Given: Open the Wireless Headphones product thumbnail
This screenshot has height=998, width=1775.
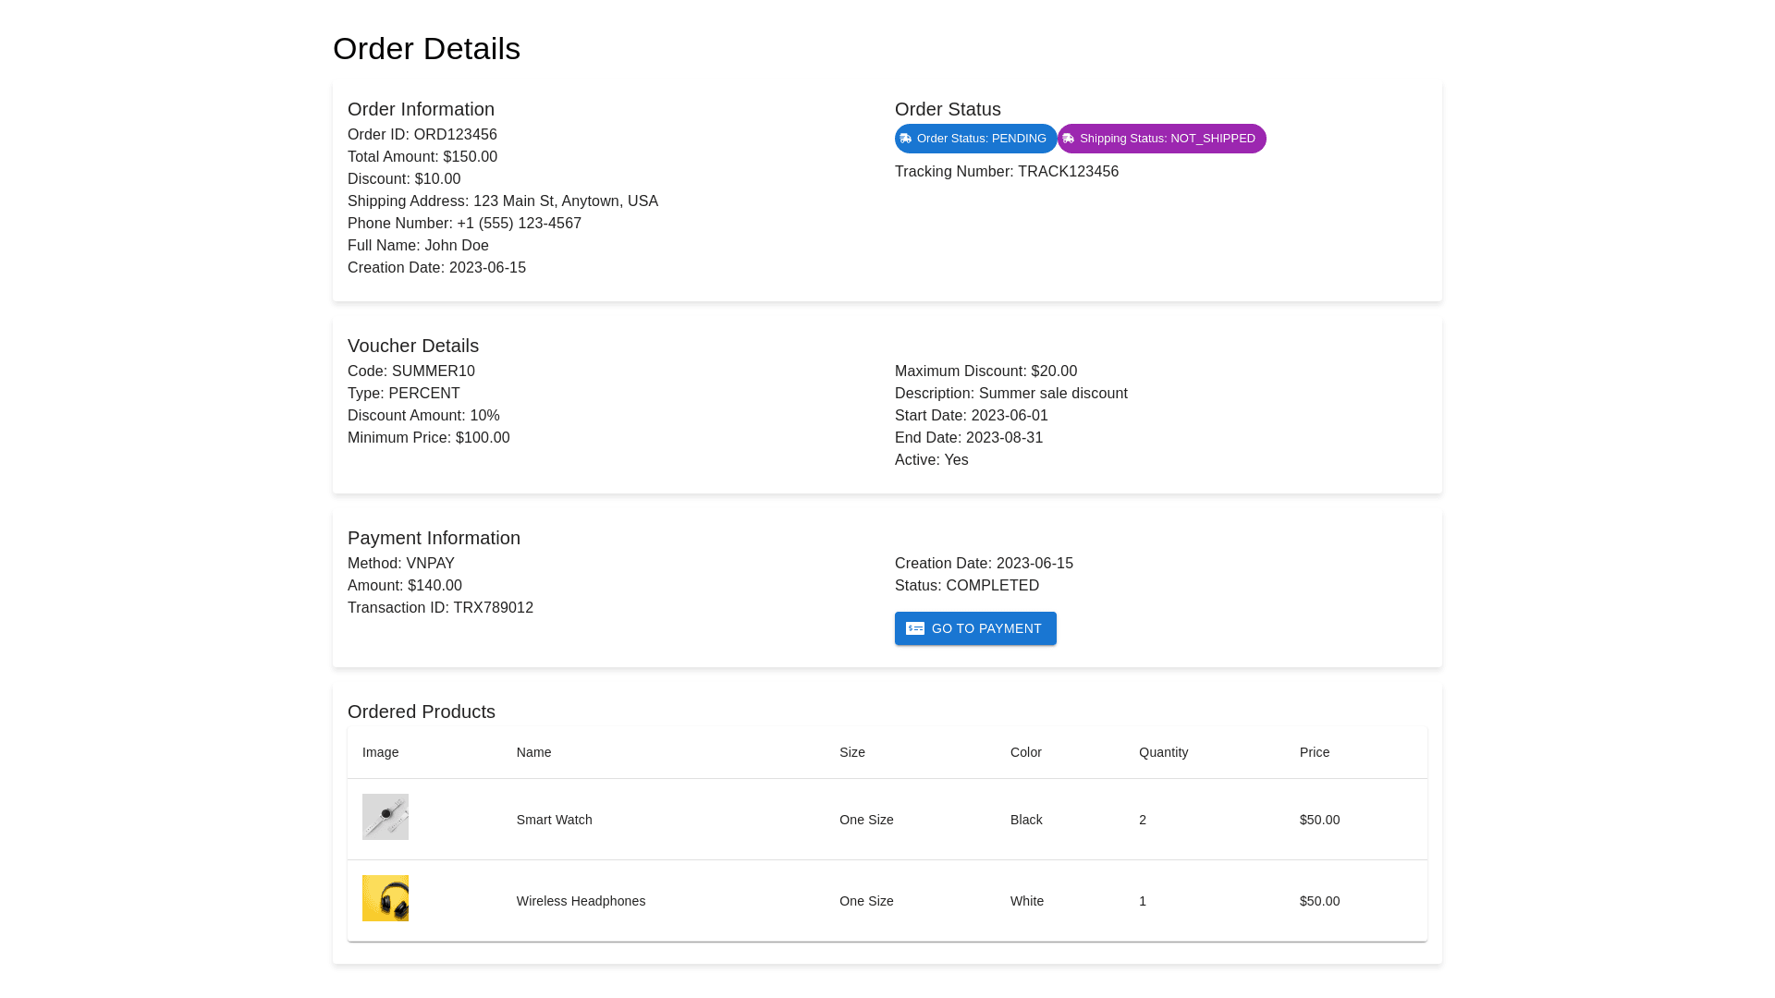Looking at the screenshot, I should coord(386,898).
